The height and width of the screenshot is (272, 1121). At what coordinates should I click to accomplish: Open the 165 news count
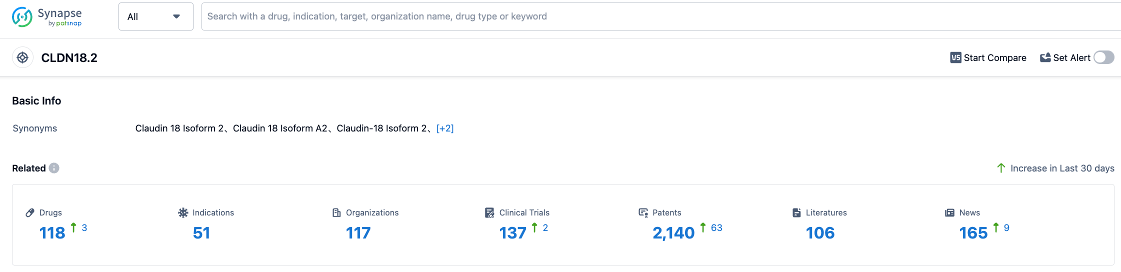click(x=973, y=233)
